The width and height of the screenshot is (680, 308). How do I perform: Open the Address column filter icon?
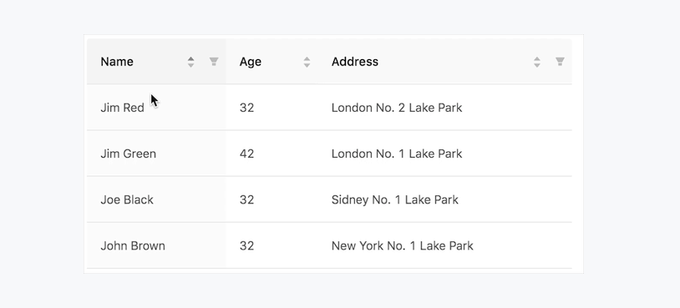(560, 62)
